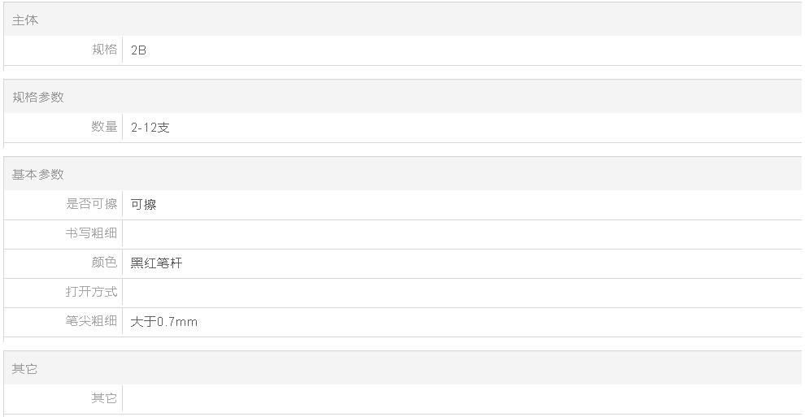The width and height of the screenshot is (805, 417).
Task: Select the 打开方式 label
Action: pos(92,291)
